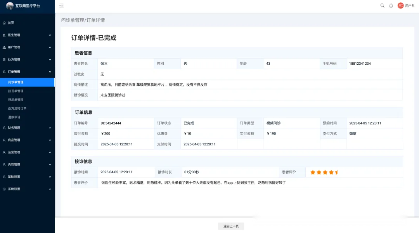This screenshot has height=233, width=419.
Task: Expand the 处方管理 menu chevron
Action: pos(50,60)
